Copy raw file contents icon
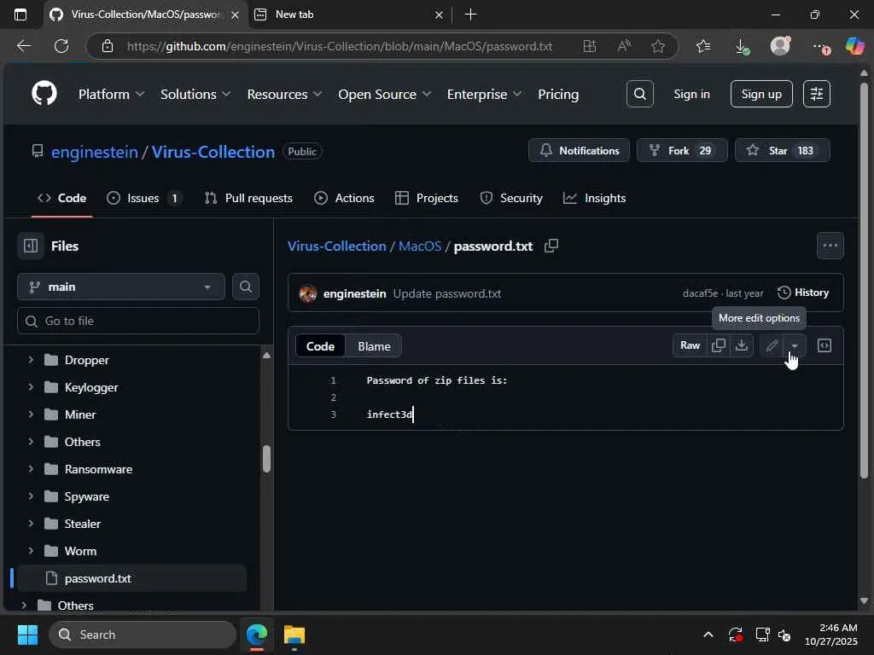This screenshot has height=655, width=874. tap(719, 345)
